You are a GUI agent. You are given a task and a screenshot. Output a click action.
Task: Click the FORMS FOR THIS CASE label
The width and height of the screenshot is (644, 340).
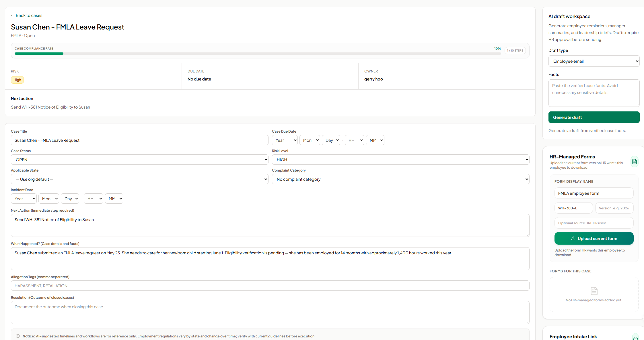click(570, 271)
